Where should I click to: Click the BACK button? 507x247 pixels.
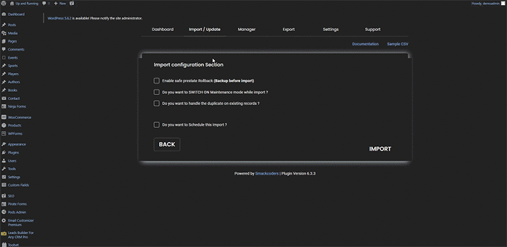(x=167, y=144)
